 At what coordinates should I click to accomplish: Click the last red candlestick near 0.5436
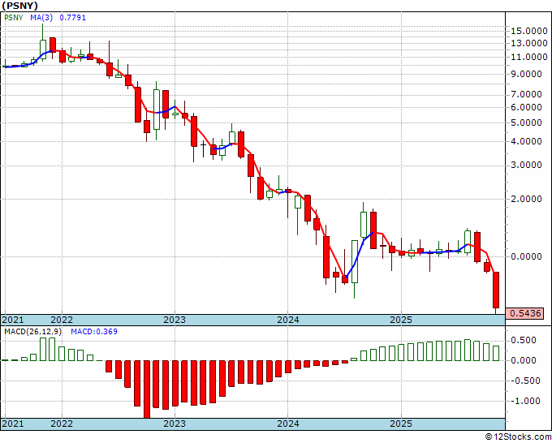tap(496, 290)
